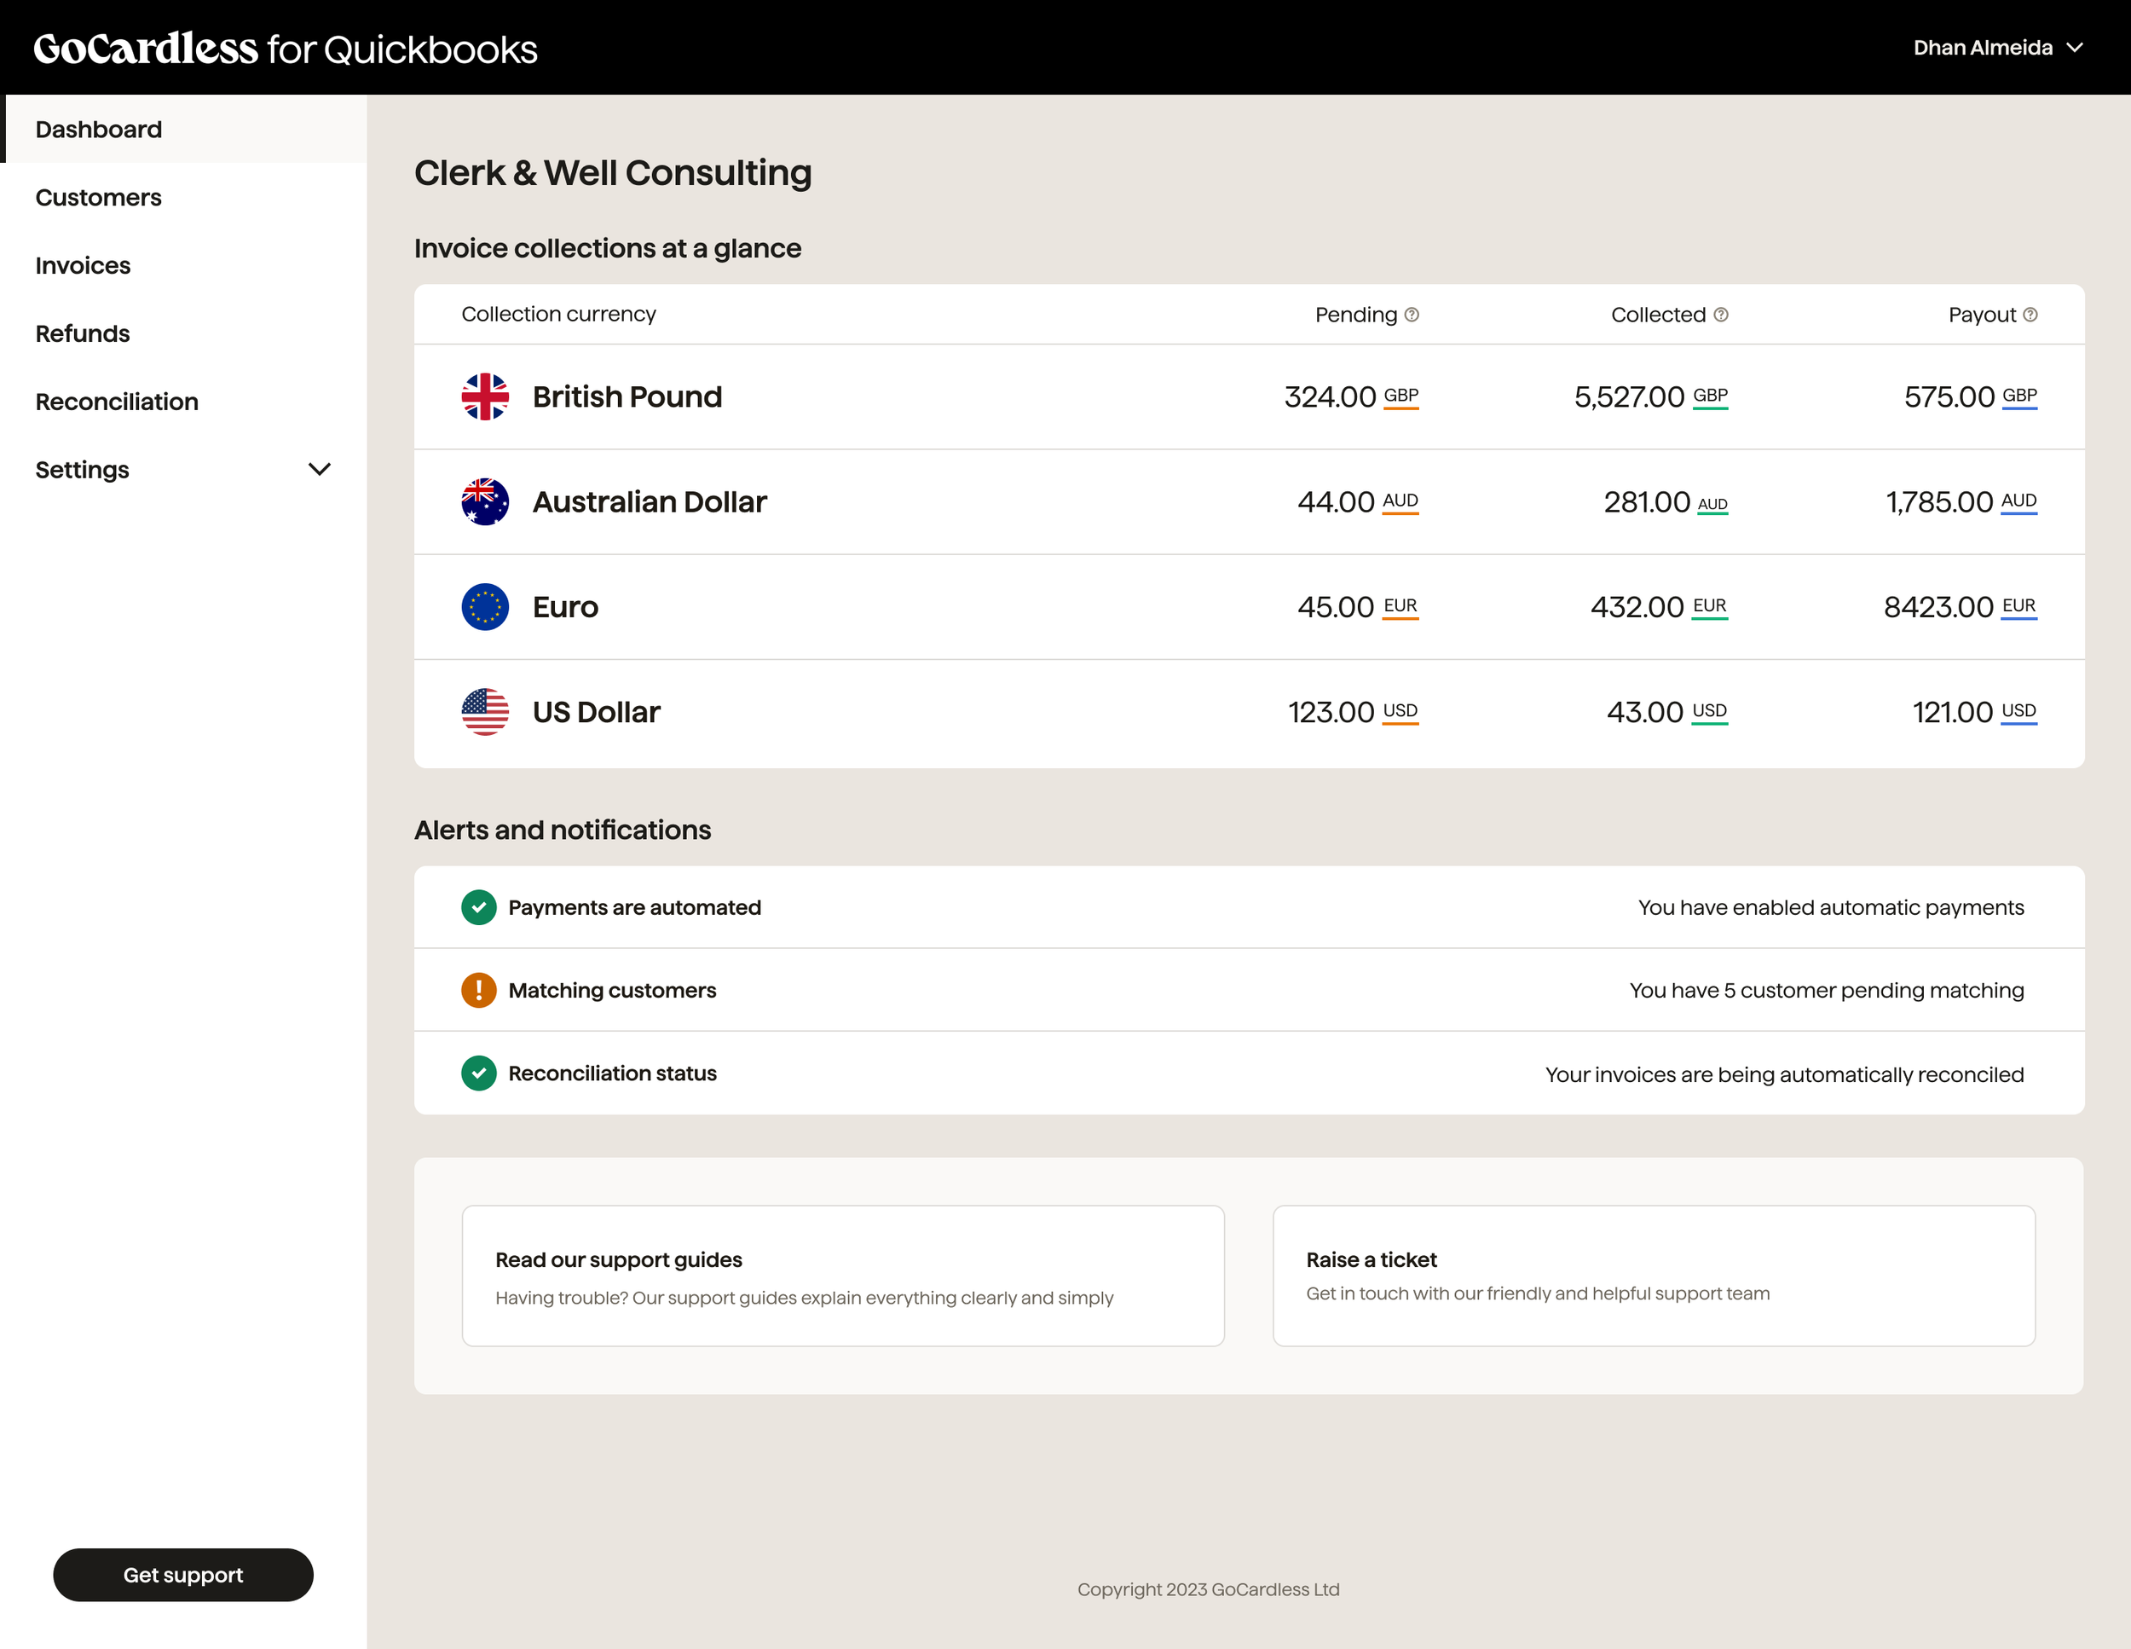Click the Pending help icon
This screenshot has width=2131, height=1649.
click(1411, 314)
